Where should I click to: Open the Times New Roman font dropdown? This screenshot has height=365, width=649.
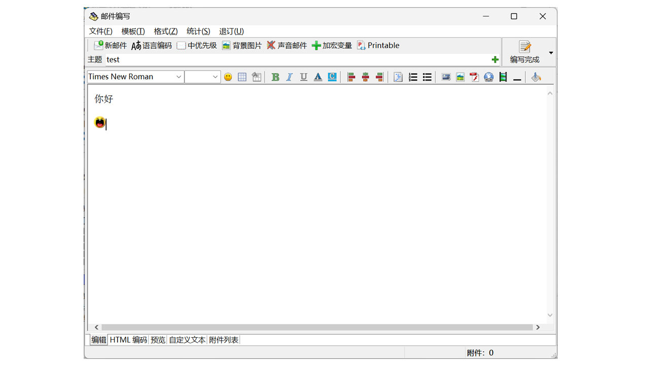point(134,77)
